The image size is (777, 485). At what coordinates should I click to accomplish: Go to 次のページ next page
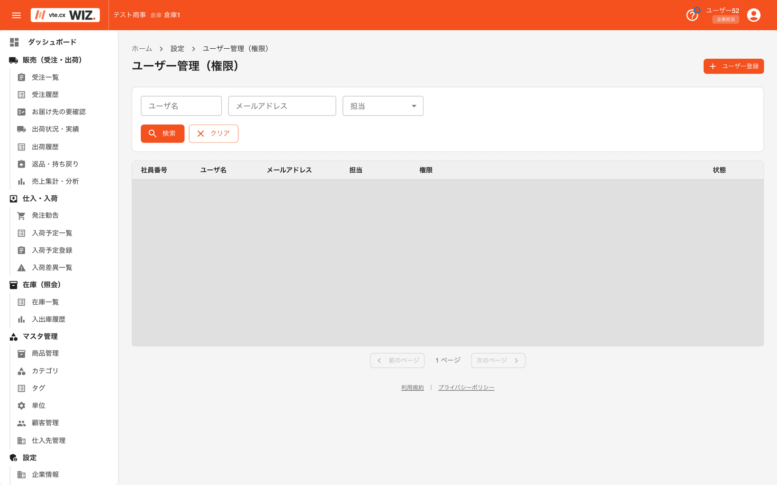(x=498, y=361)
